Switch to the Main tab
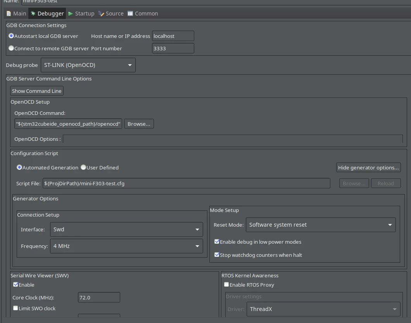 click(16, 14)
